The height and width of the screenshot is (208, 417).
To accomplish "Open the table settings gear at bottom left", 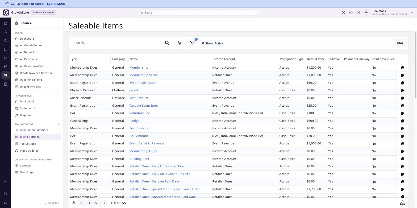I will pyautogui.click(x=73, y=203).
